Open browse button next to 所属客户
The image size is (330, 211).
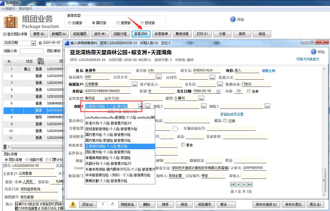click(x=135, y=84)
